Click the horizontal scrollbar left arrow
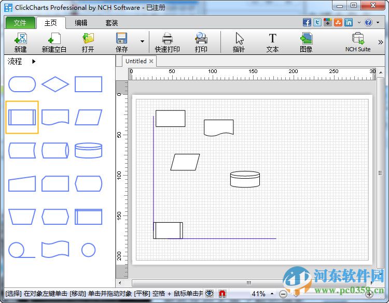Image resolution: width=389 pixels, height=303 pixels. point(120,283)
